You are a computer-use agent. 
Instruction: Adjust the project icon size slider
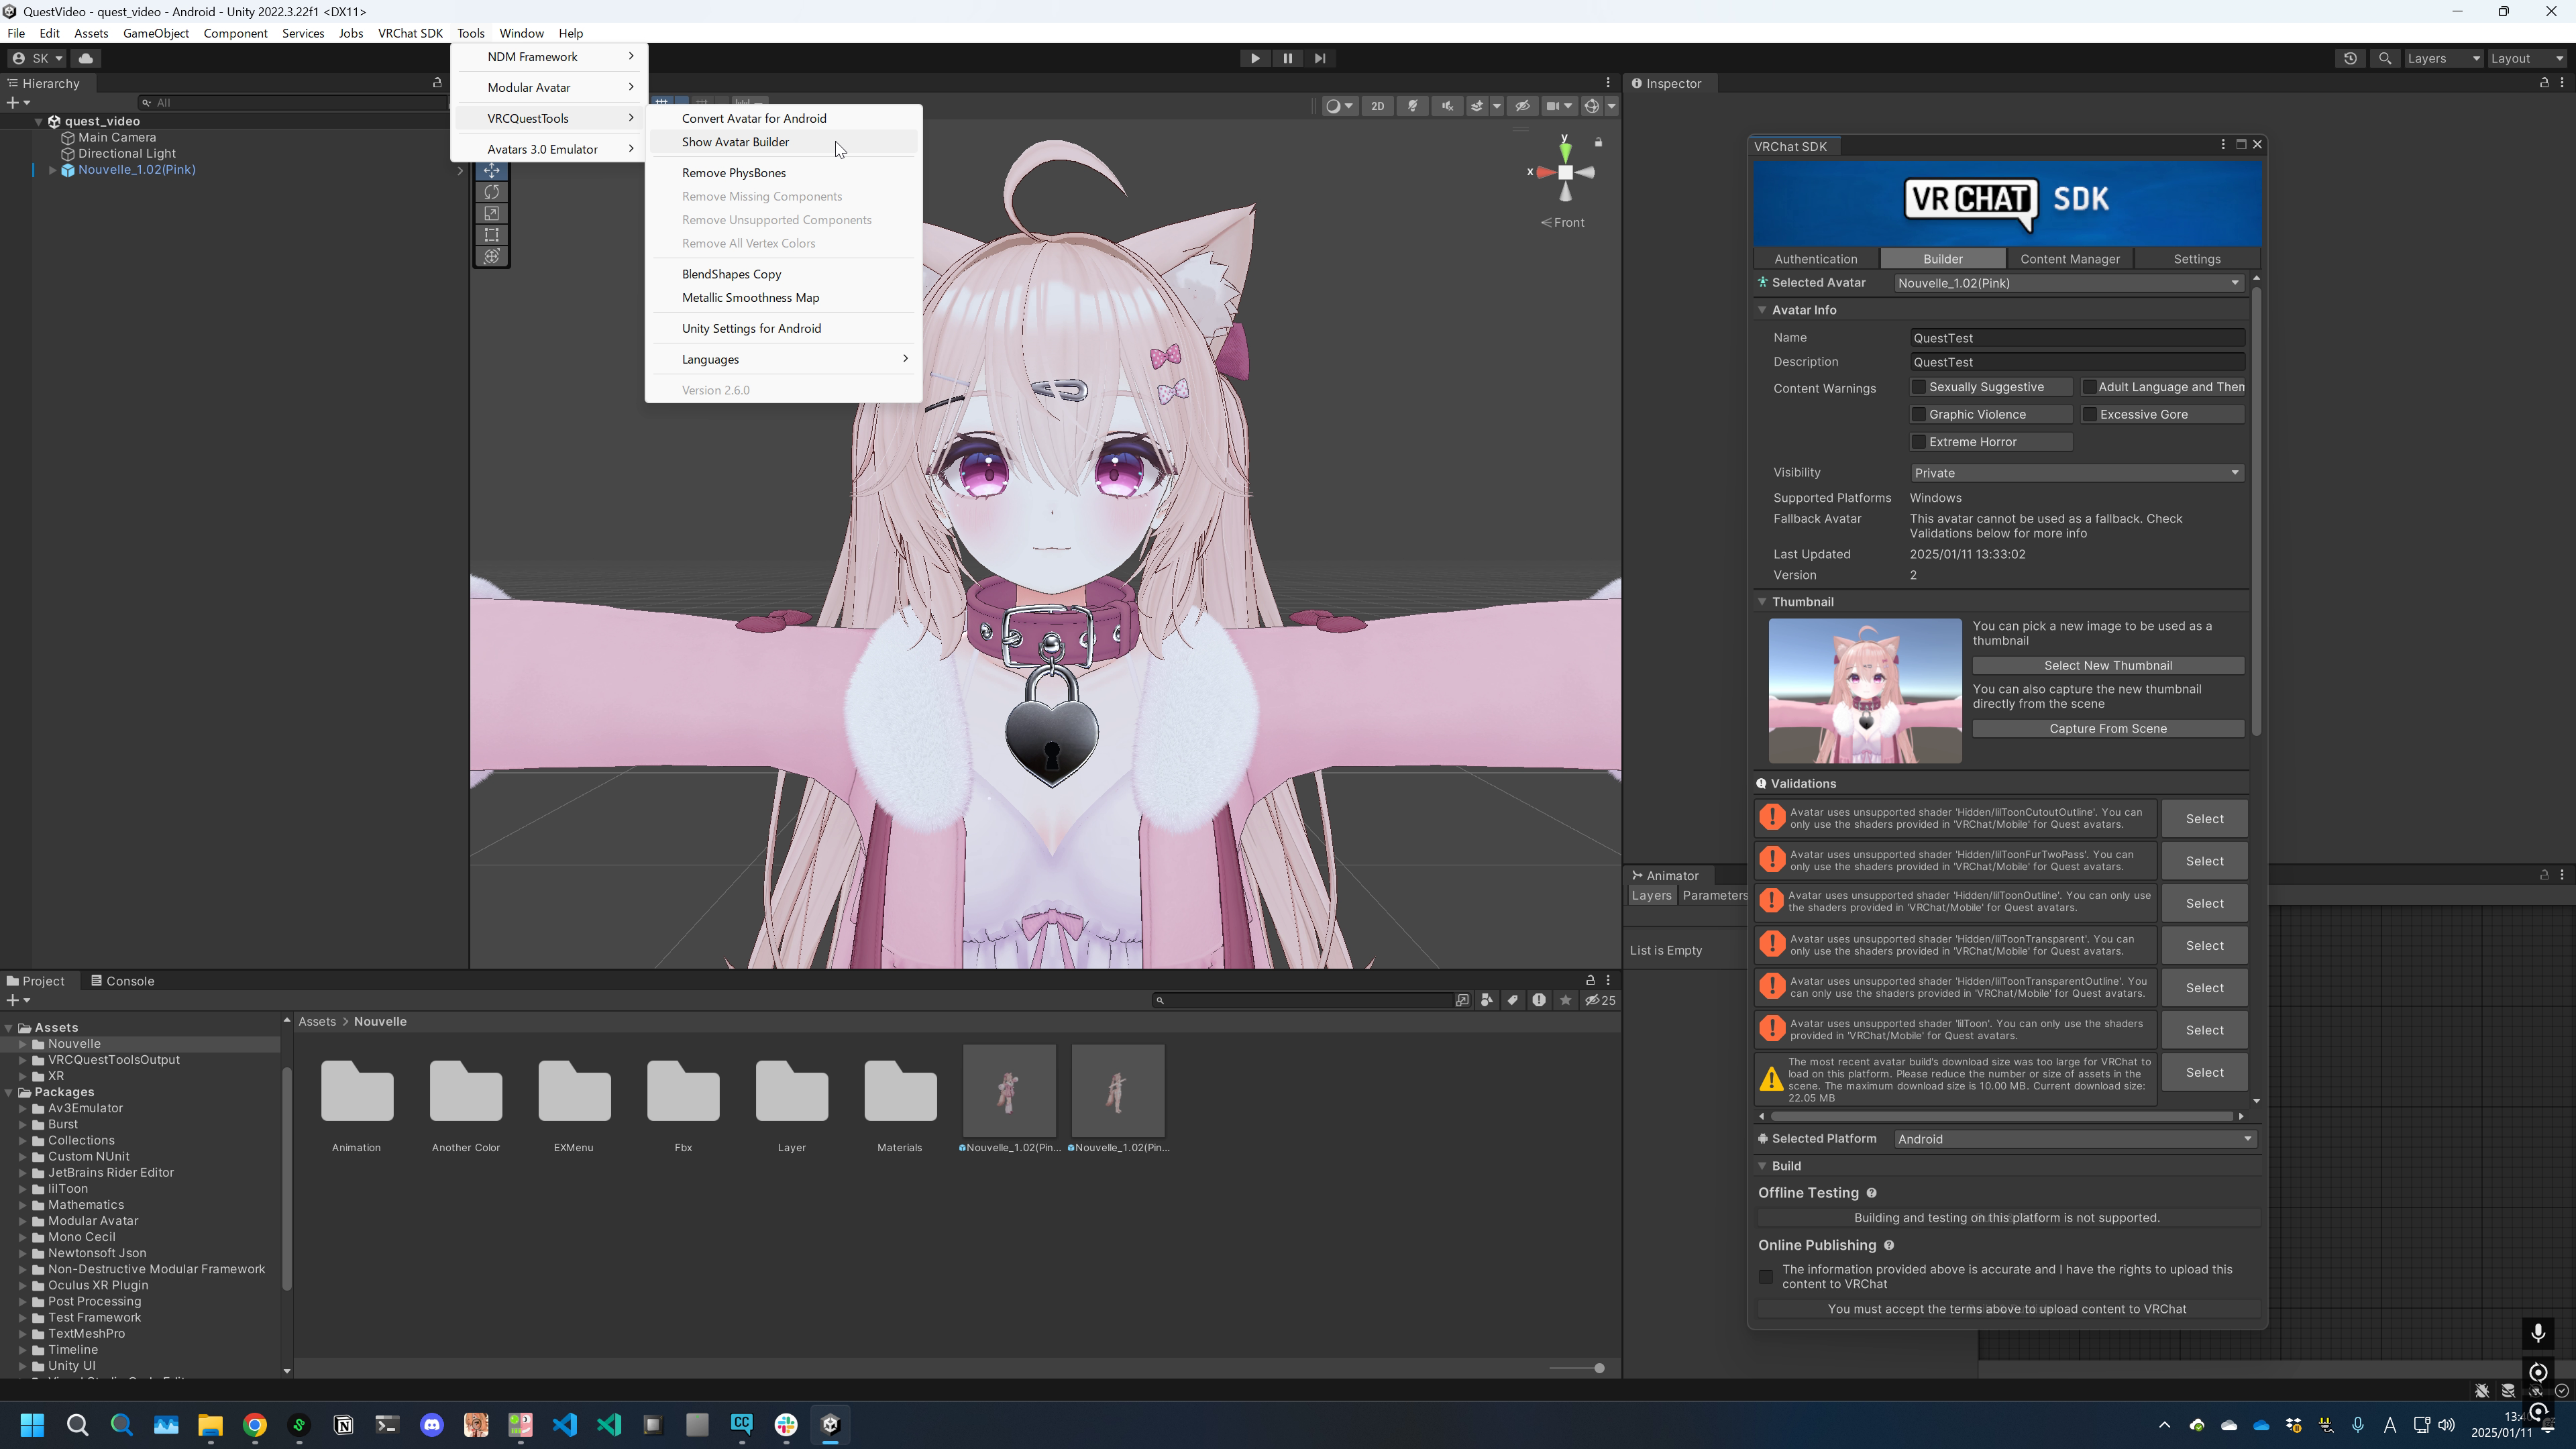tap(1598, 1368)
